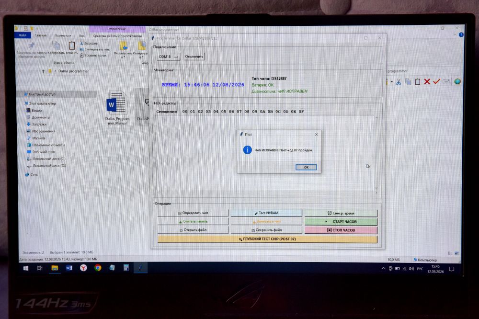Viewport: 479px width, 319px height.
Task: Click the Отключить button
Action: coord(194,57)
